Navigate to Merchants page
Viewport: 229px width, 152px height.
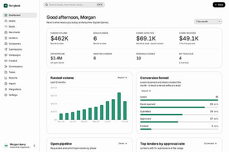pyautogui.click(x=20, y=32)
